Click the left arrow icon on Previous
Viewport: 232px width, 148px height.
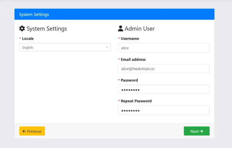click(24, 131)
